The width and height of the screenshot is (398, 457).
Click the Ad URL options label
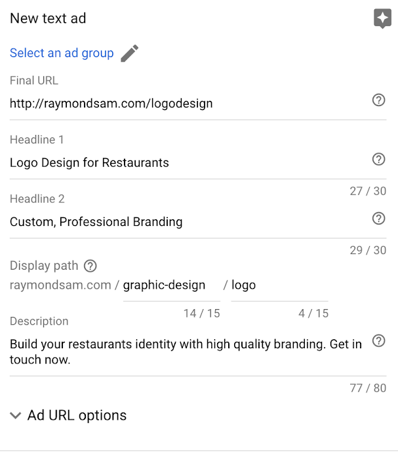(x=77, y=415)
